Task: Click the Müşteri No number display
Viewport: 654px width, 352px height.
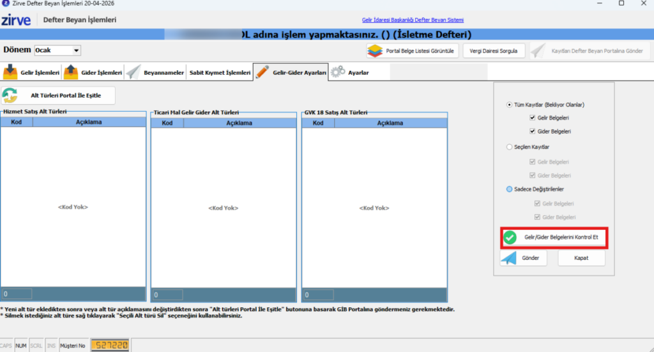Action: coord(110,346)
